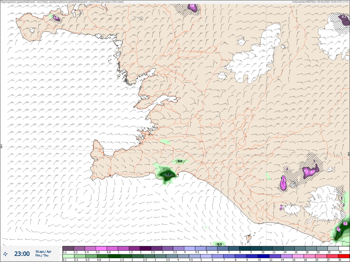Select upper legend dark purple swatch between 2 and 2.5
Screen dimensions: 350x262
click(x=145, y=248)
